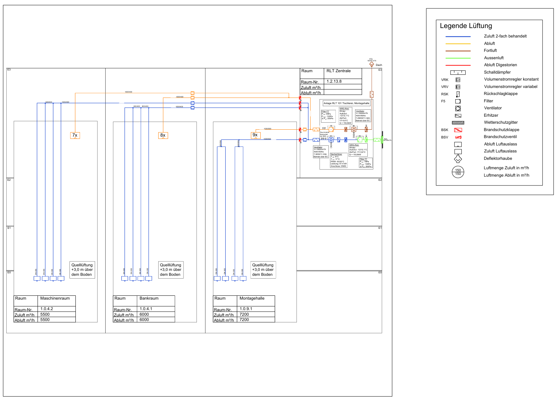
Task: Select the orange 8x multiplier box
Action: coord(163,135)
